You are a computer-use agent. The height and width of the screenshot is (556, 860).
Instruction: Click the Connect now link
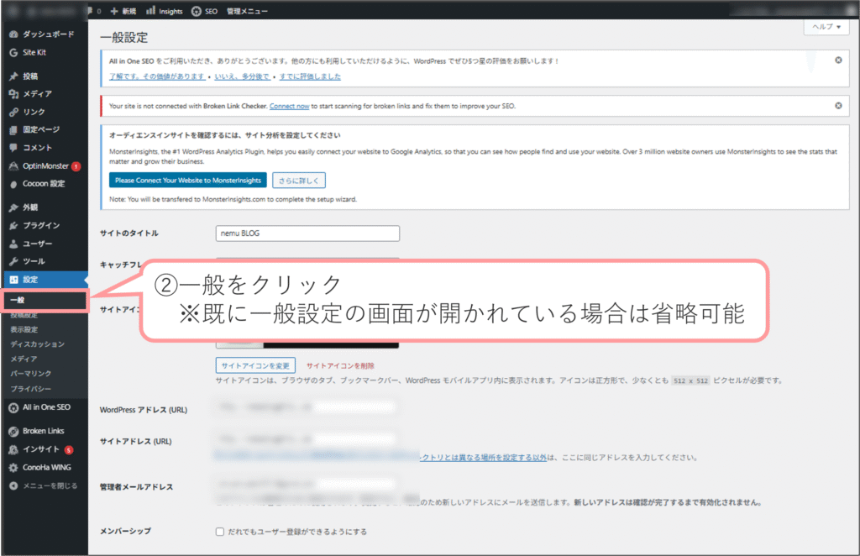click(x=289, y=107)
